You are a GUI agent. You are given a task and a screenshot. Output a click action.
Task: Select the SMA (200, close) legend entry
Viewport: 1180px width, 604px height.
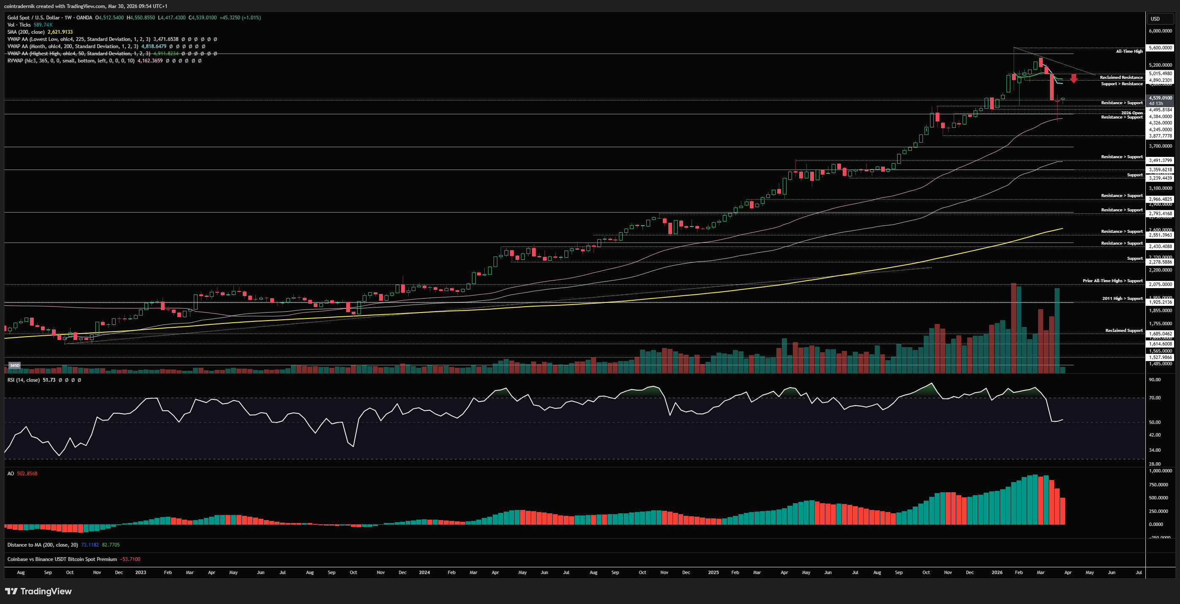coord(26,32)
